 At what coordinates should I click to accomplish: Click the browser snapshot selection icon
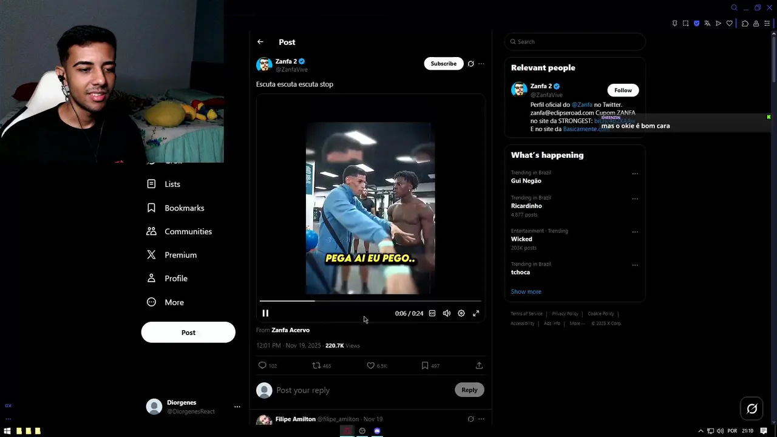click(685, 24)
